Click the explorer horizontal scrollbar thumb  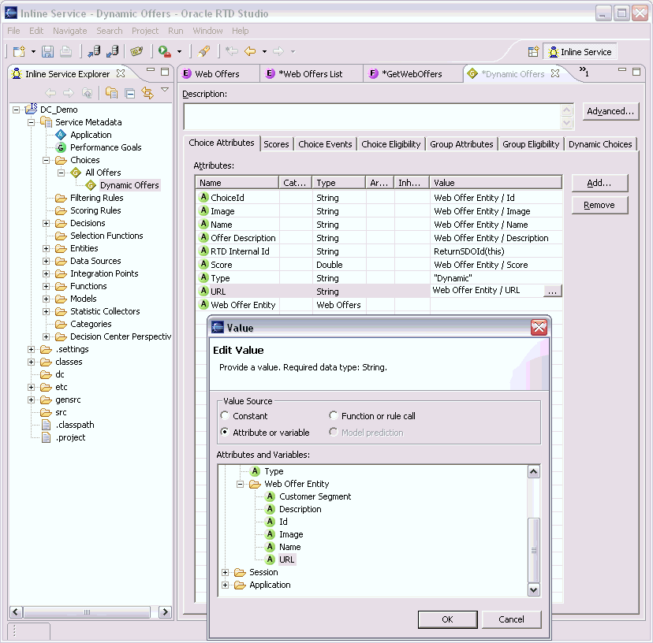tap(87, 611)
